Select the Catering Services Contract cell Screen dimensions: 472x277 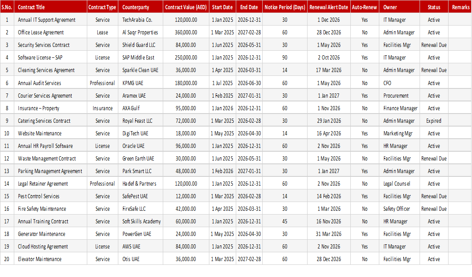tap(51, 121)
